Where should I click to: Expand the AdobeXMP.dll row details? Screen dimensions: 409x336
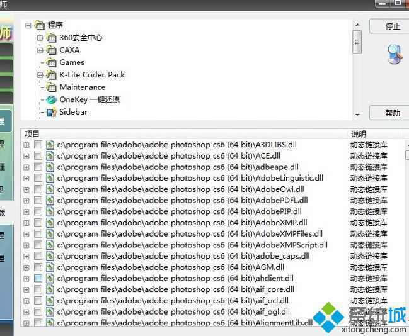point(26,223)
